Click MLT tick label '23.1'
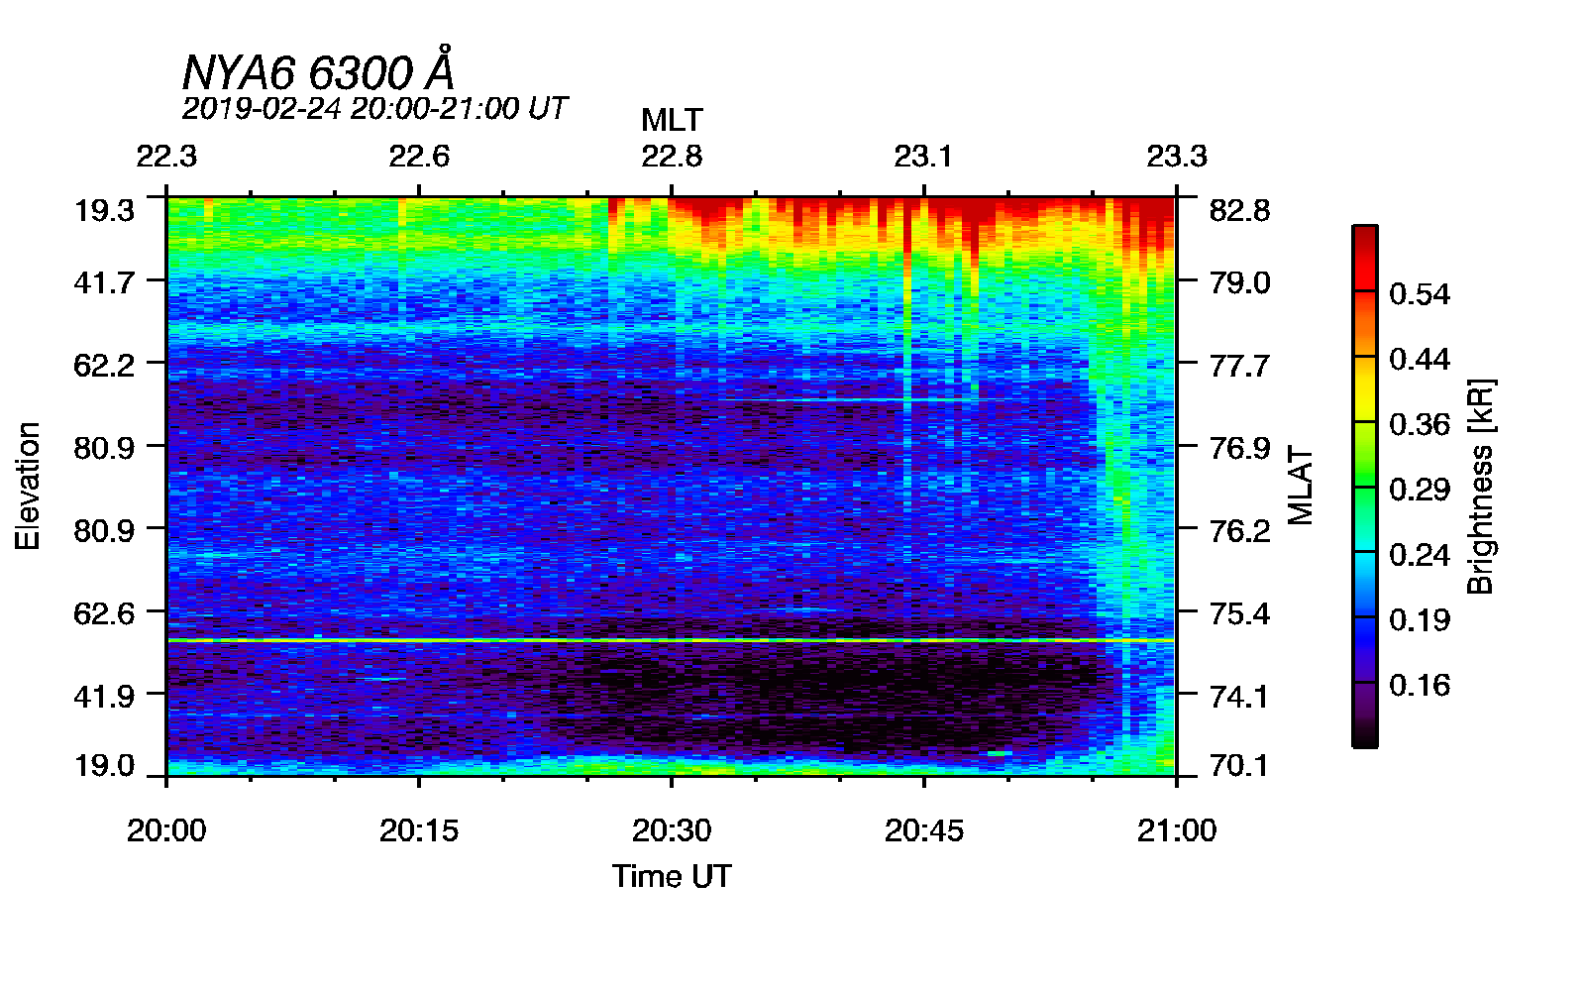This screenshot has height=991, width=1585. (923, 157)
